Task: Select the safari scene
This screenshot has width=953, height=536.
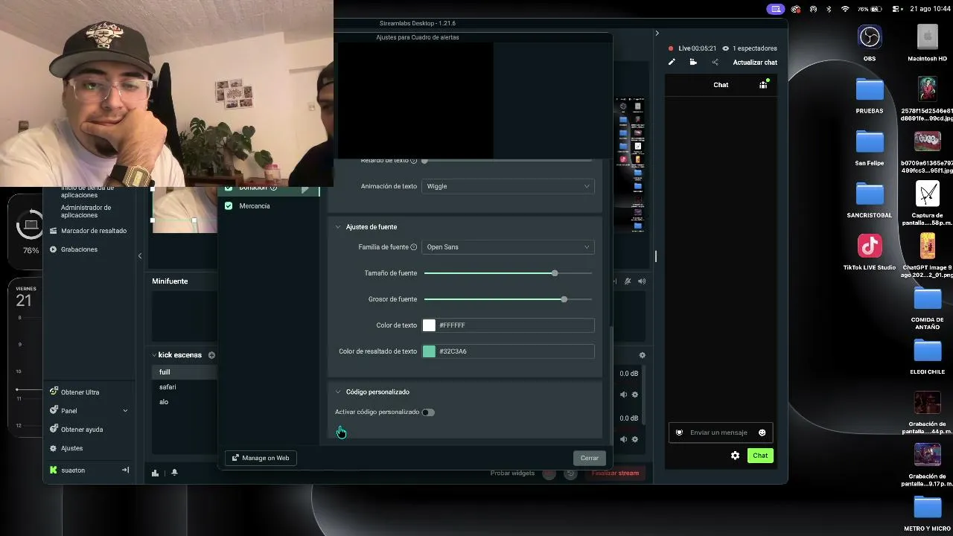Action: coord(168,387)
